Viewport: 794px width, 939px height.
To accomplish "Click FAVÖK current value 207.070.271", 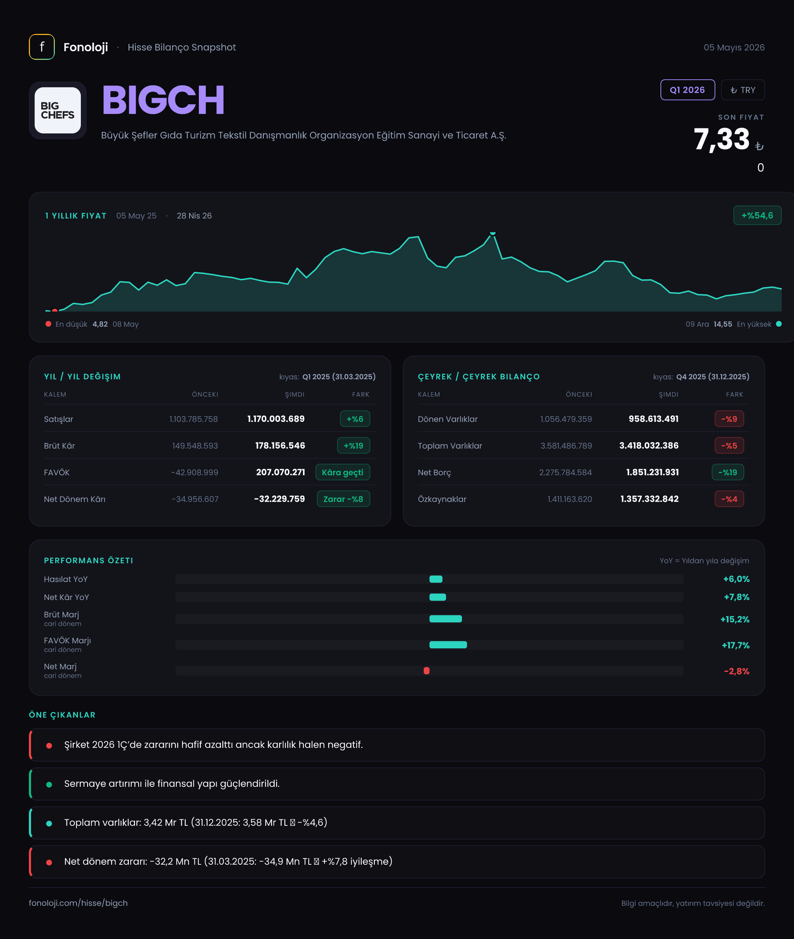I will [x=280, y=472].
